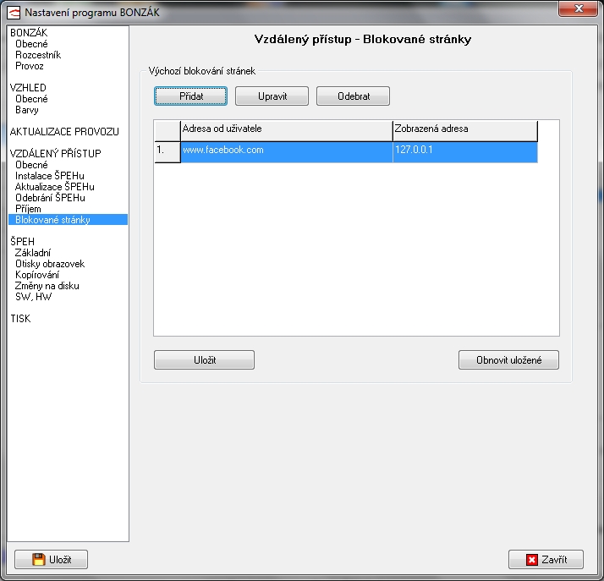This screenshot has height=581, width=604.
Task: Open Obecné under VZHLED
Action: coord(31,99)
